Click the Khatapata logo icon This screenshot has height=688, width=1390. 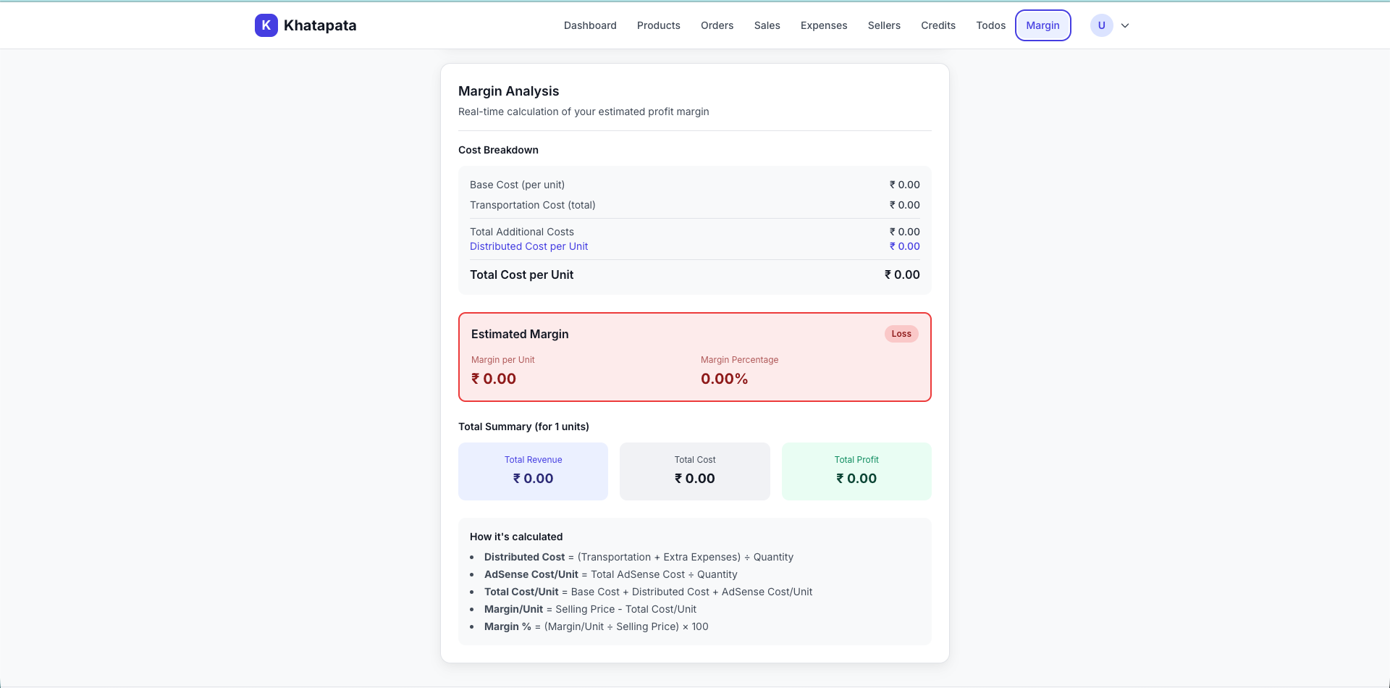pos(266,25)
